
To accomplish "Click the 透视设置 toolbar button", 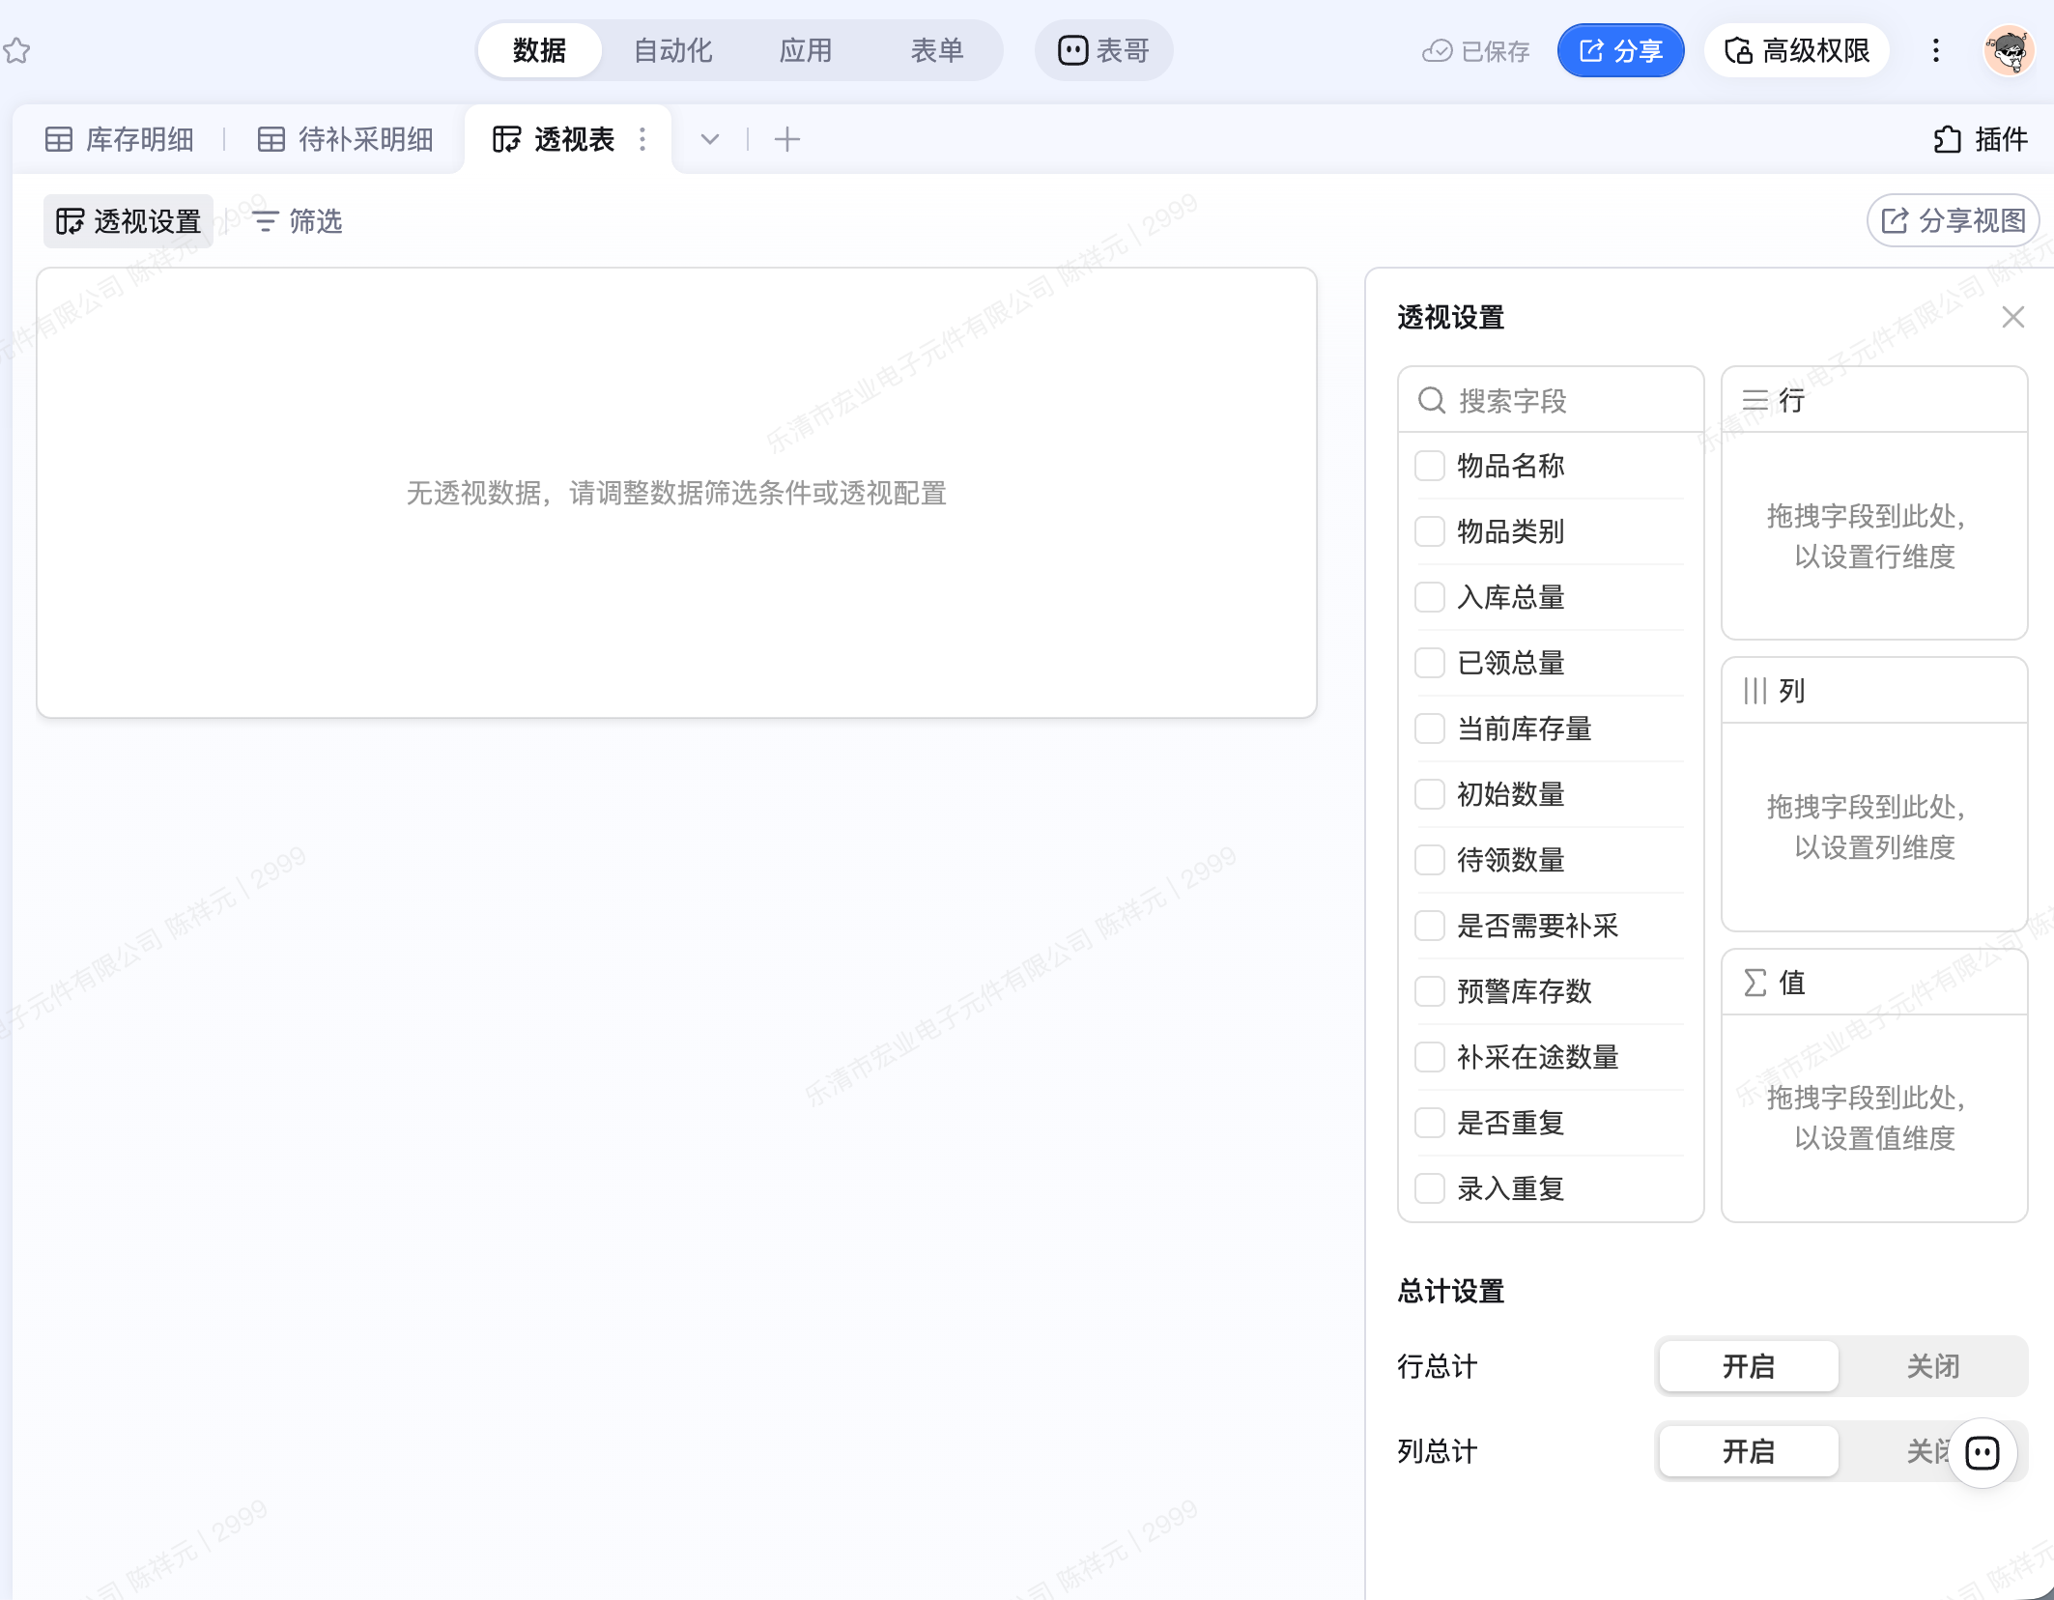I will (128, 221).
